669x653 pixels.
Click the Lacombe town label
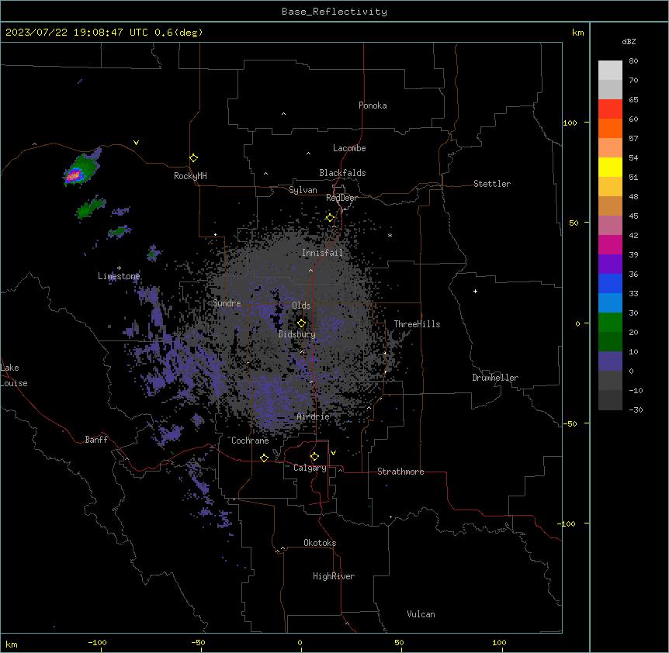pyautogui.click(x=349, y=148)
